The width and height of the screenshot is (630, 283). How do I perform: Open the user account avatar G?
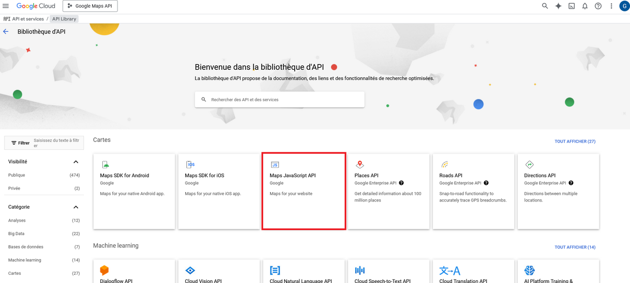[x=624, y=6]
